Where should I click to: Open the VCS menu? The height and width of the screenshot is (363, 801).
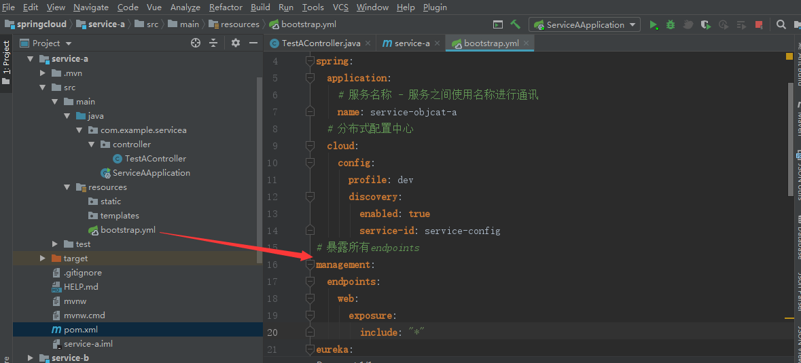[x=340, y=7]
